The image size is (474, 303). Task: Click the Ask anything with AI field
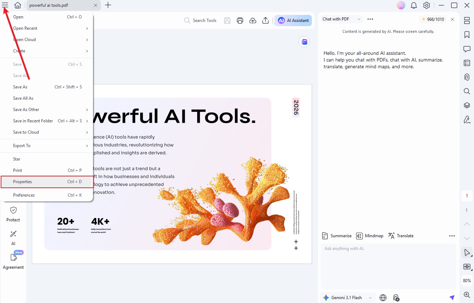(x=389, y=266)
